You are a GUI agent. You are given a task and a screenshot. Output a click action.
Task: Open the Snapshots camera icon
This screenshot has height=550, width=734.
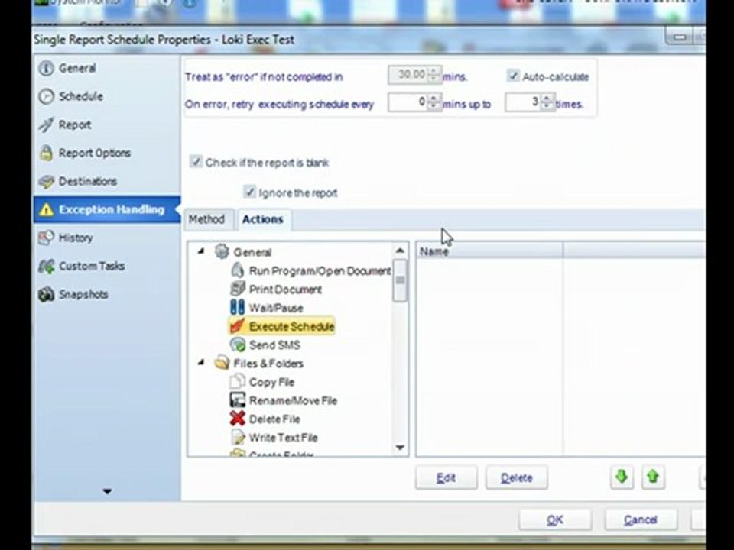46,294
